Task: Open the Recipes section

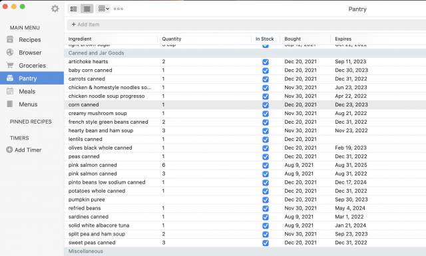Action: [x=30, y=40]
